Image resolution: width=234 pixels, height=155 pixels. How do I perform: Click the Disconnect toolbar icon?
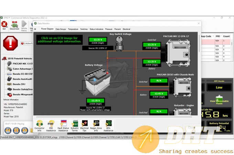coord(14,25)
